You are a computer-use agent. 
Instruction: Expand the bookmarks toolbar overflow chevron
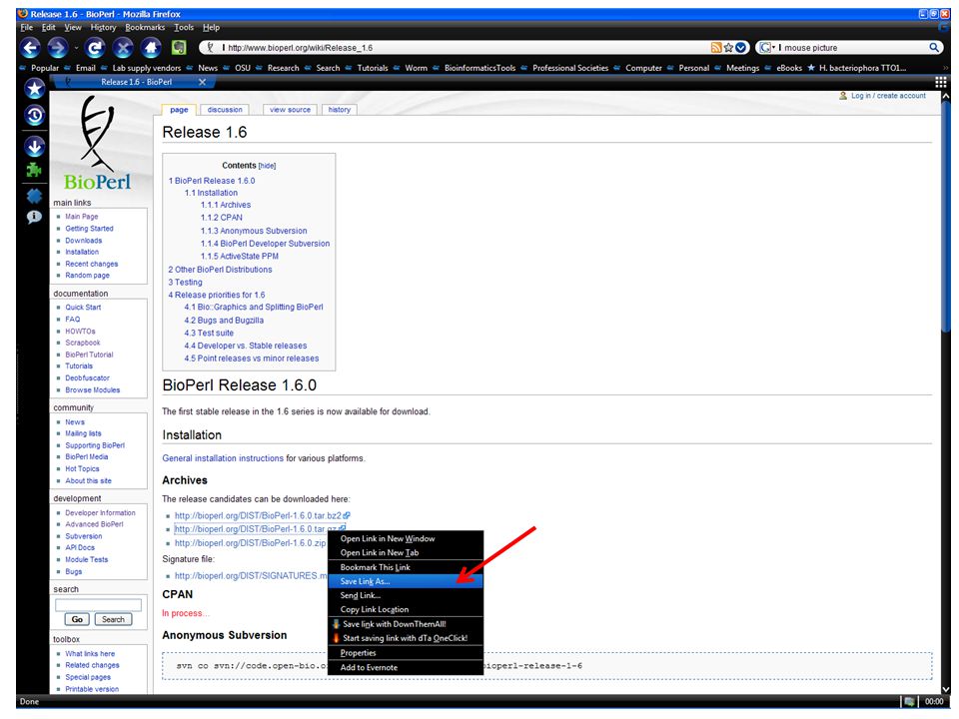pyautogui.click(x=947, y=68)
